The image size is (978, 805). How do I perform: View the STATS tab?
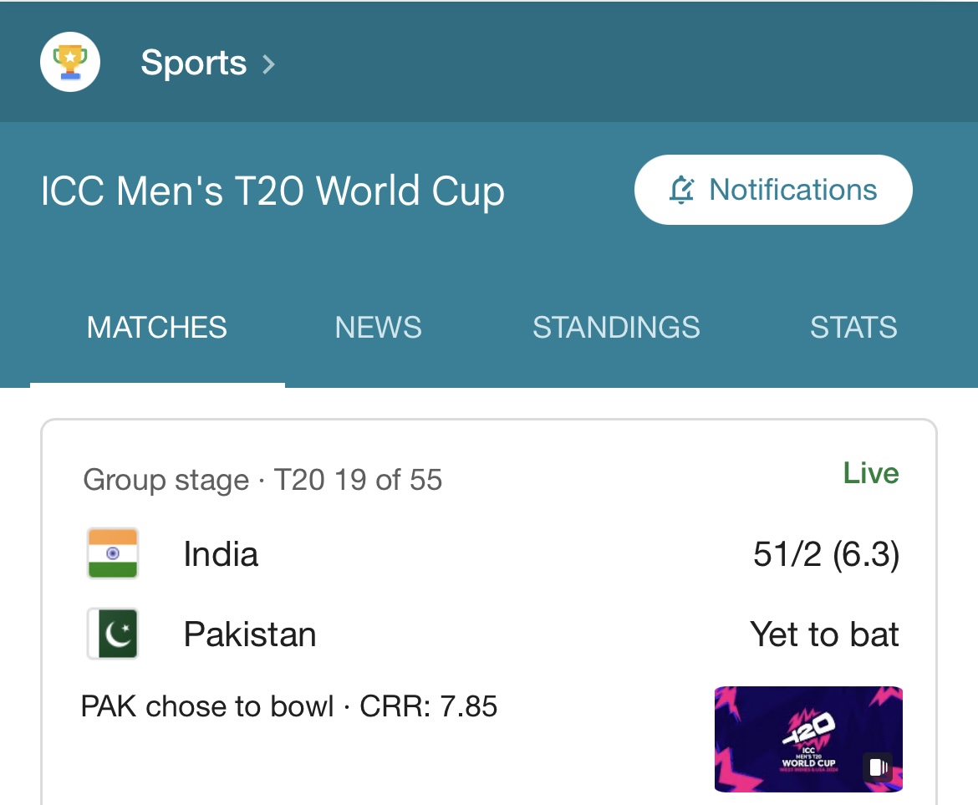(x=853, y=328)
